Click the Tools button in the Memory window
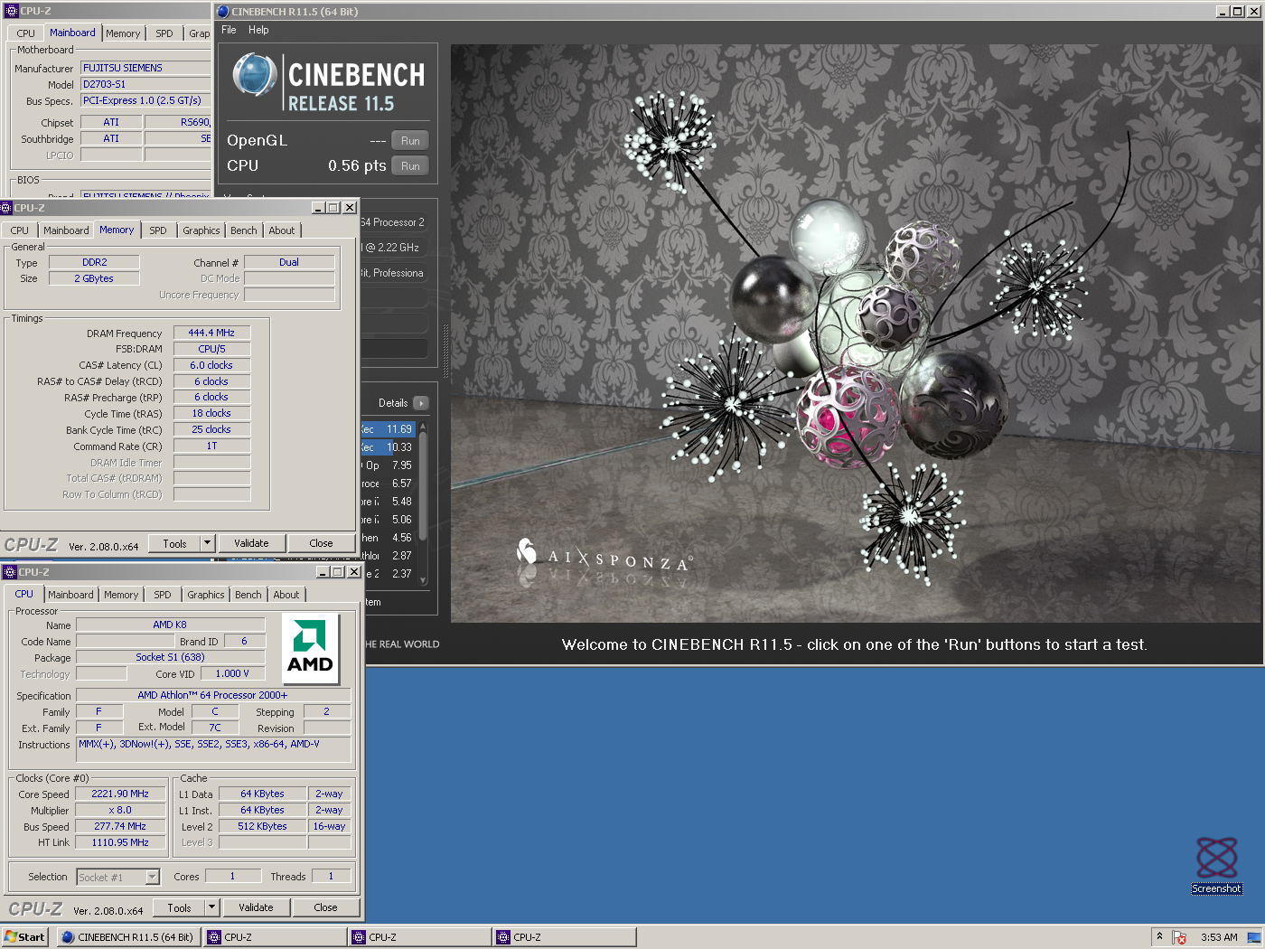 tap(174, 543)
